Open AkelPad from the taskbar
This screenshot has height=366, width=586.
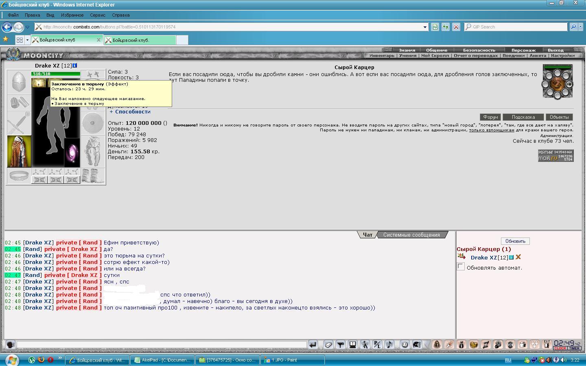(x=163, y=360)
